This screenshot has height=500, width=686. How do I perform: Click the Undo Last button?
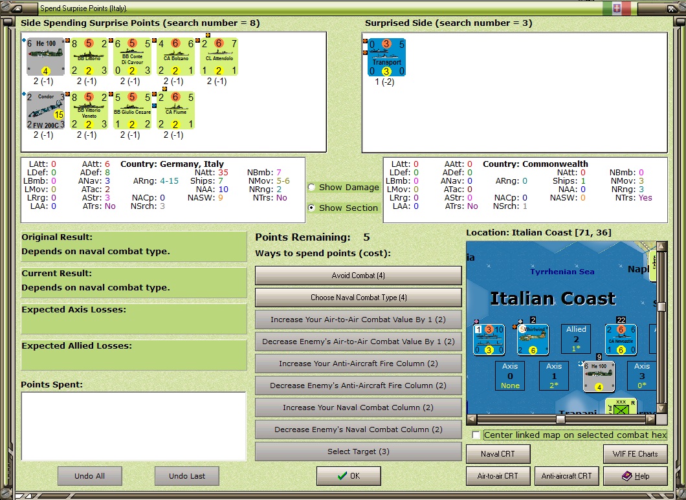(187, 476)
